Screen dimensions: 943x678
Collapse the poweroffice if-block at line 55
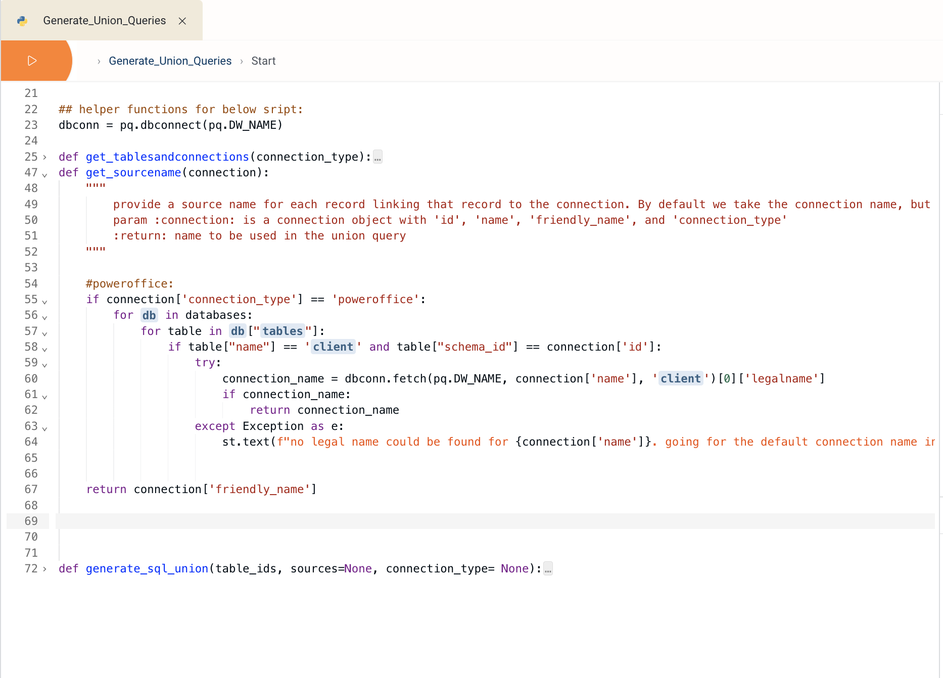pos(44,302)
